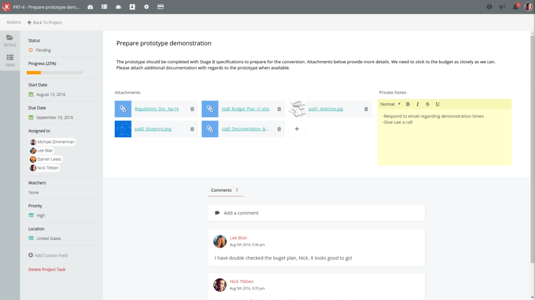Viewport: 535px width, 300px height.
Task: Add a new attachment with plus button
Action: pos(297,129)
